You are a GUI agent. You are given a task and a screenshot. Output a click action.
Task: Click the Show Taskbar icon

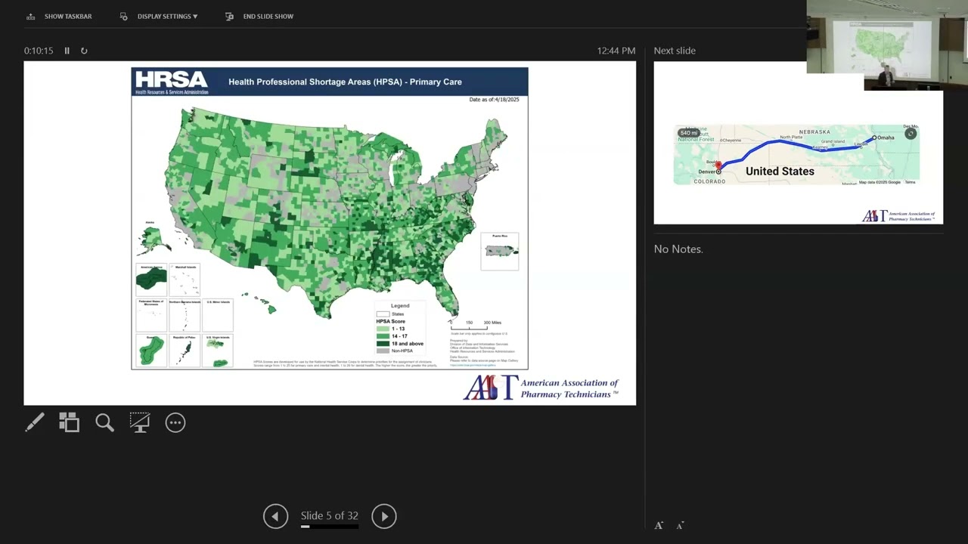[31, 16]
